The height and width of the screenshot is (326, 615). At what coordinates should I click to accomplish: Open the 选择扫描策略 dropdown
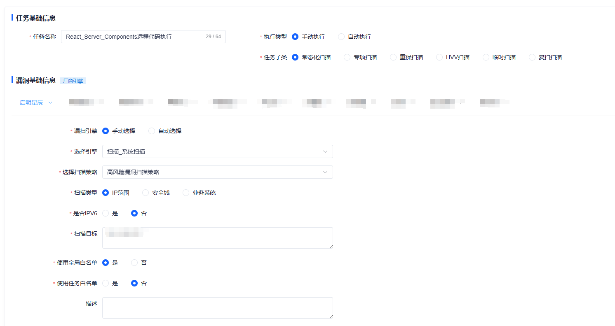(x=218, y=172)
